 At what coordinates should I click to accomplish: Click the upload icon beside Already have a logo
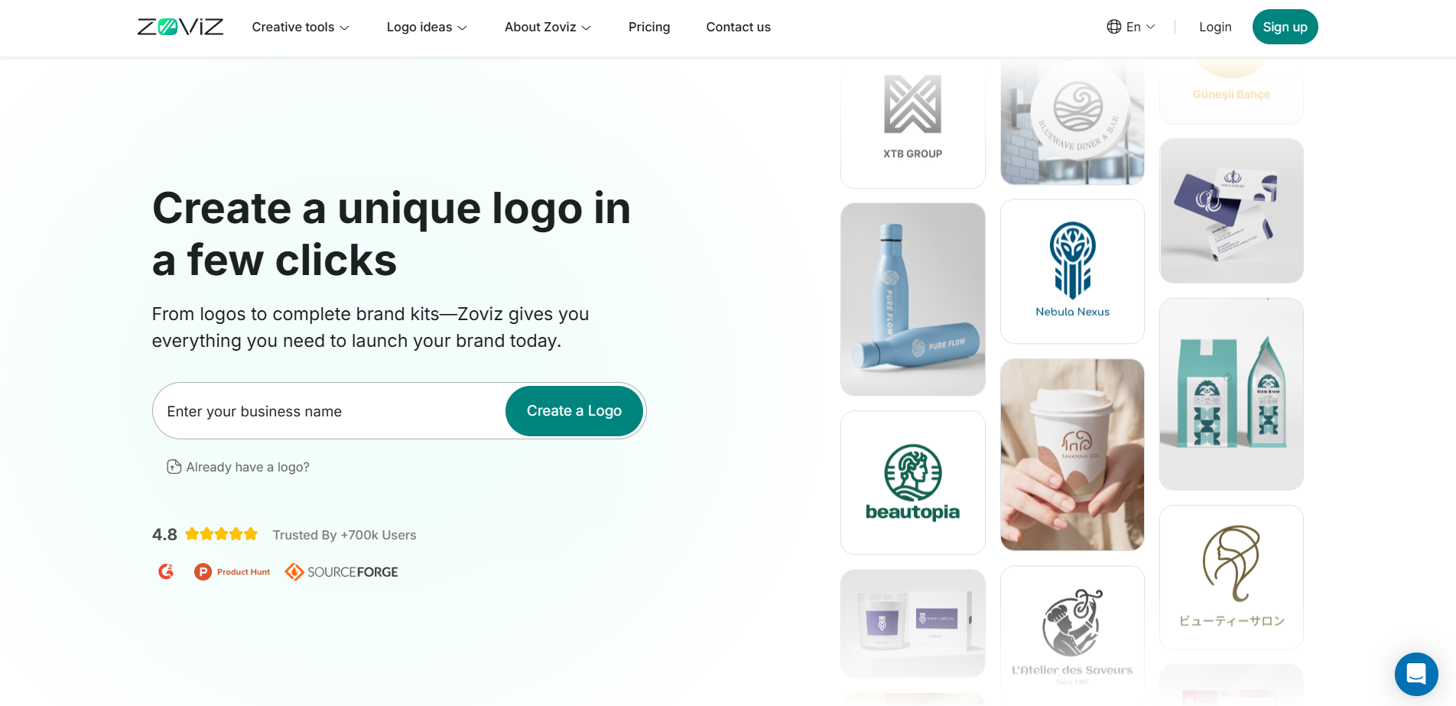tap(174, 467)
